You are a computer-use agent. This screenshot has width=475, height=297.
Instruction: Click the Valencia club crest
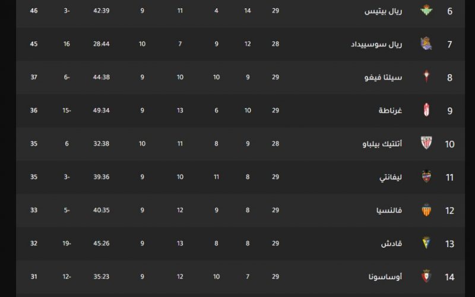pyautogui.click(x=426, y=210)
